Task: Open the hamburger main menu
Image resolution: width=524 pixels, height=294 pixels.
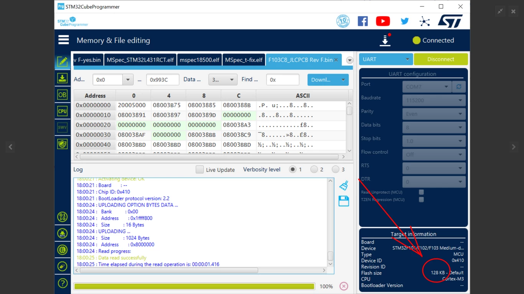Action: click(x=64, y=40)
